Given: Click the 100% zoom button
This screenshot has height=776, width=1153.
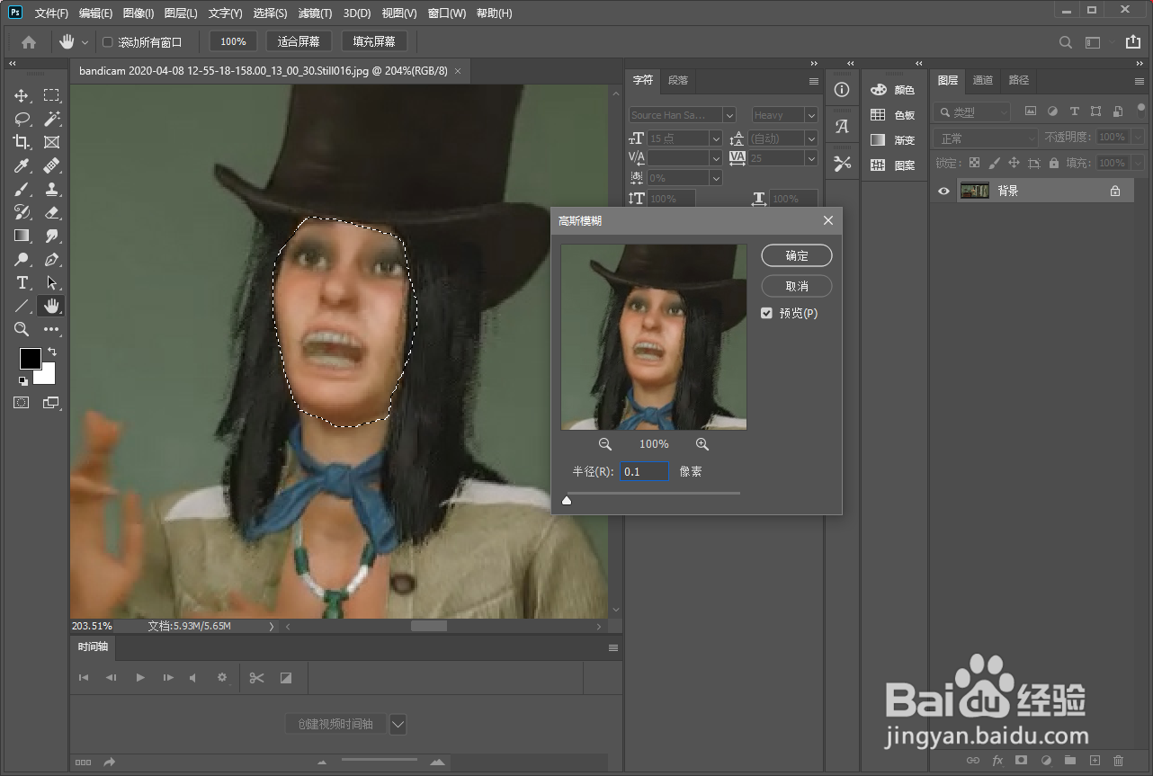Looking at the screenshot, I should [x=233, y=41].
